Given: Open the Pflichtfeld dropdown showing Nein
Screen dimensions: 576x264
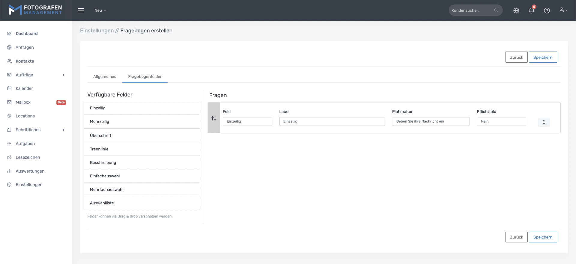Looking at the screenshot, I should (501, 121).
